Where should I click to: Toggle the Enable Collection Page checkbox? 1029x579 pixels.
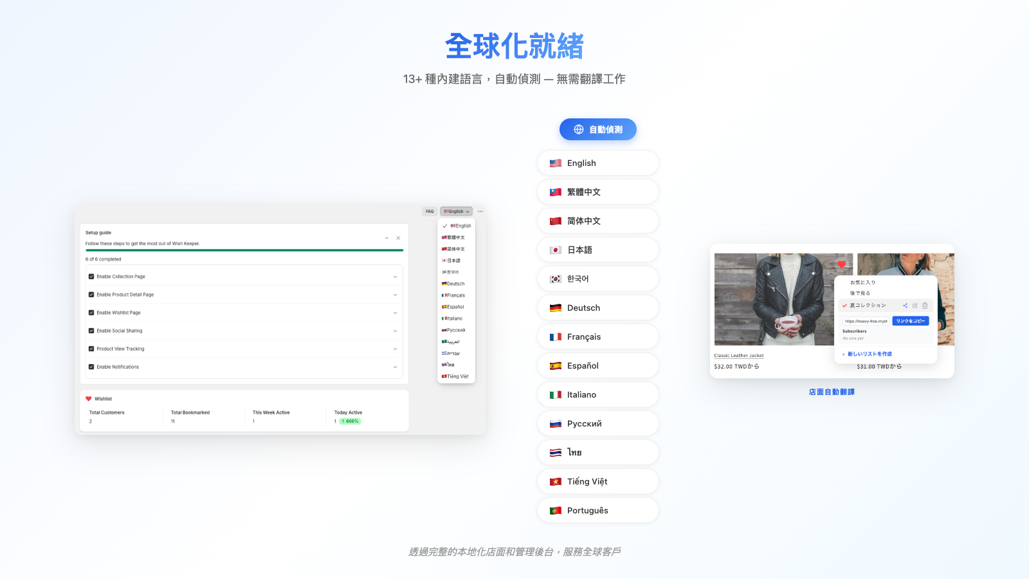91,276
